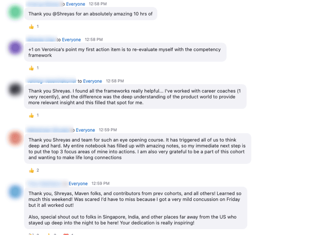Click the '+1 on Veronica's point' message bubble
This screenshot has height=235, width=314.
pyautogui.click(x=125, y=52)
